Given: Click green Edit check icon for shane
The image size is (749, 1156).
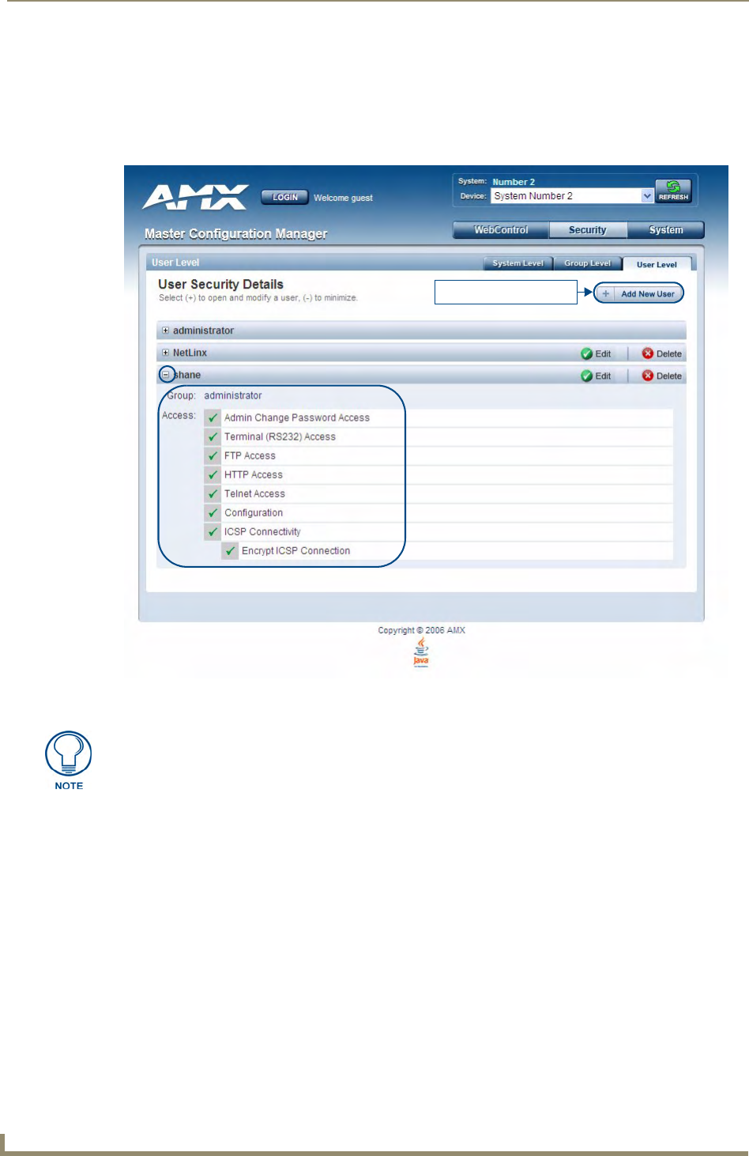Looking at the screenshot, I should tap(586, 376).
